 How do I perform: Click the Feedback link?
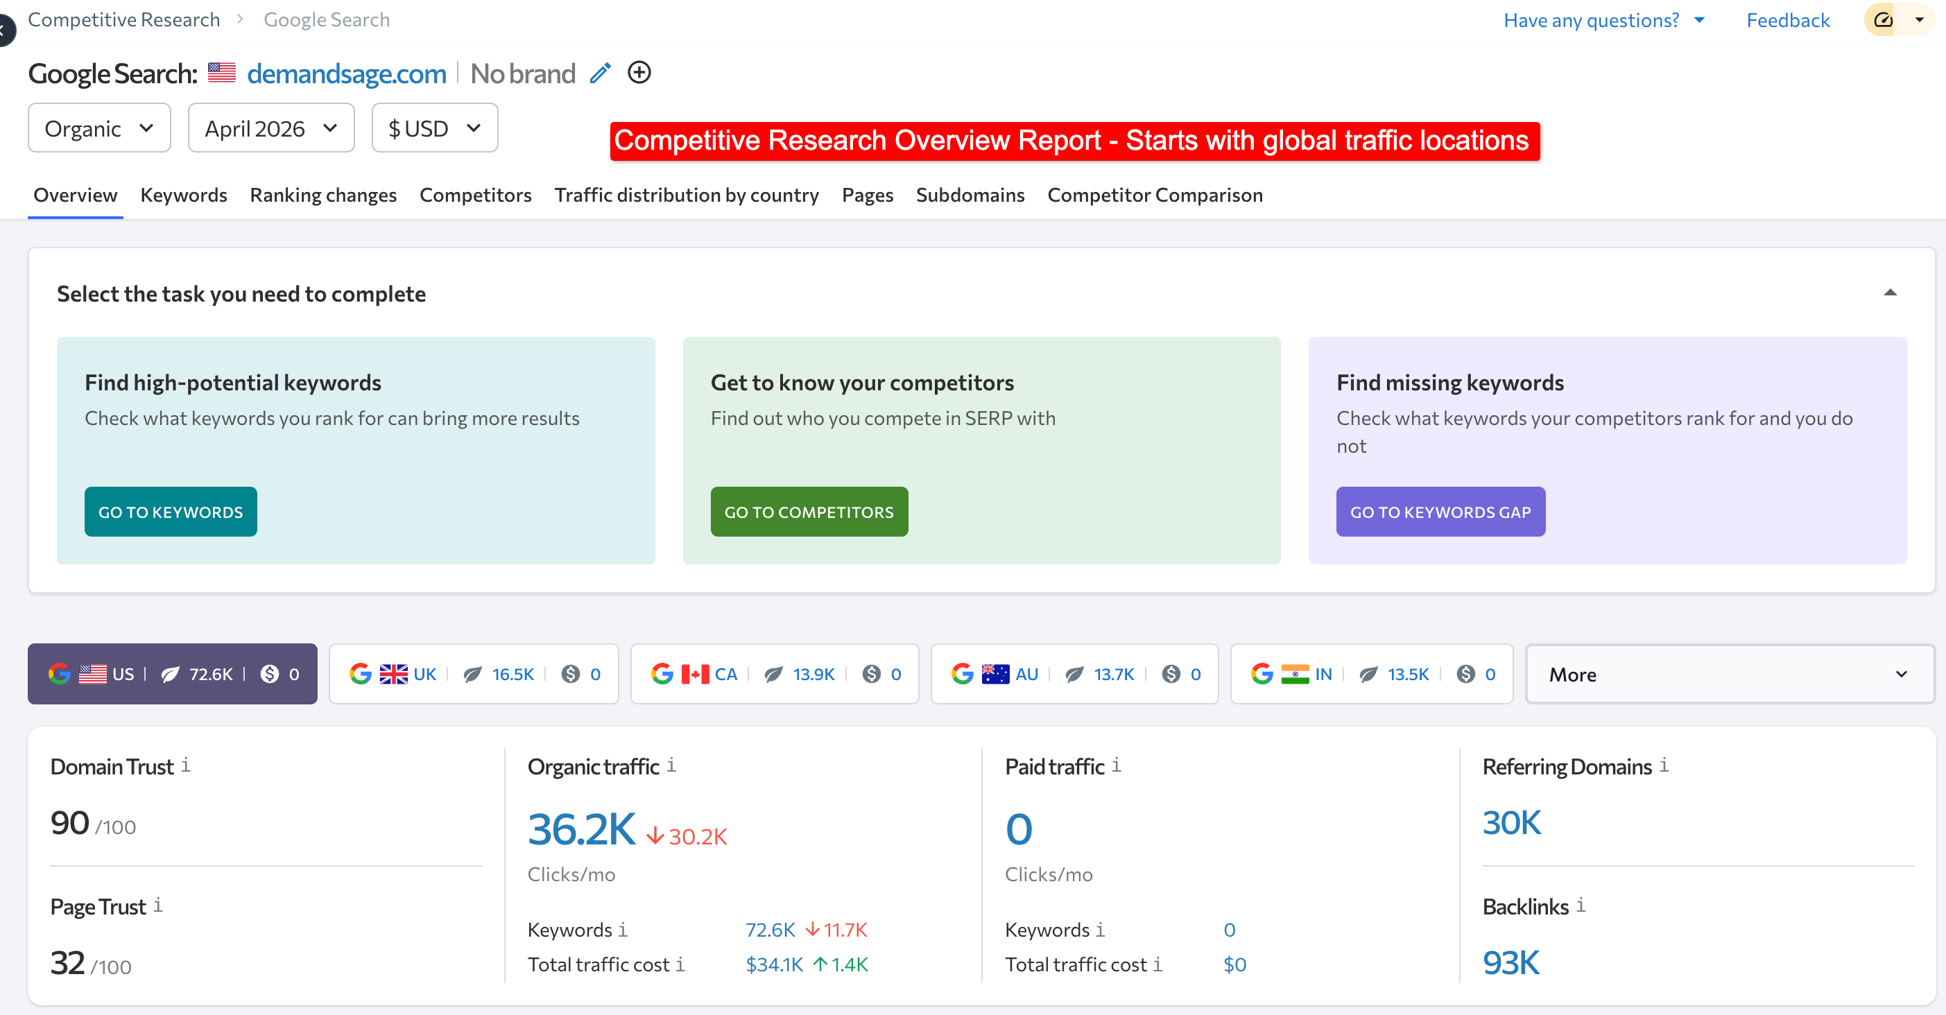(1787, 19)
